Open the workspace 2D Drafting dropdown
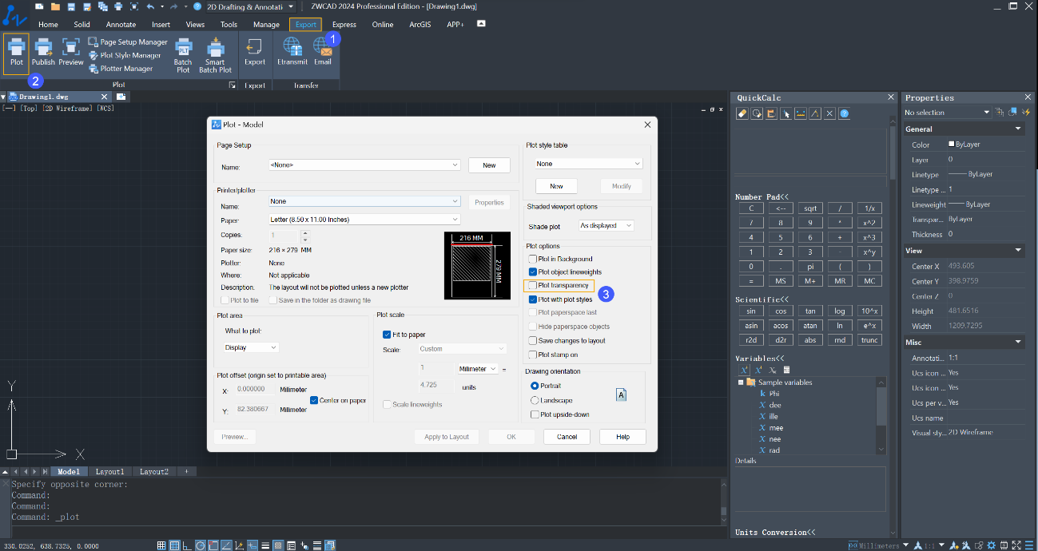The width and height of the screenshot is (1038, 551). pyautogui.click(x=250, y=6)
